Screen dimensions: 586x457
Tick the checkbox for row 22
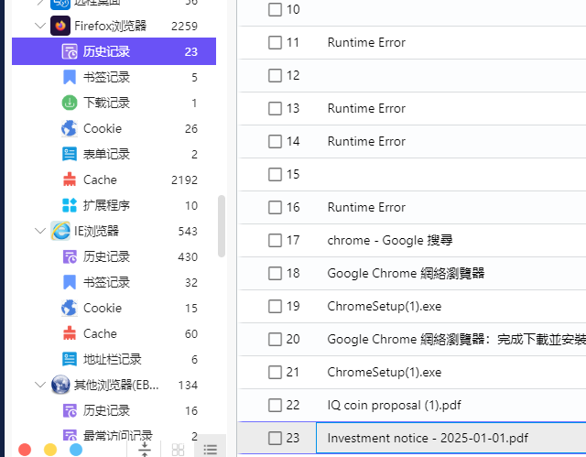coord(275,405)
